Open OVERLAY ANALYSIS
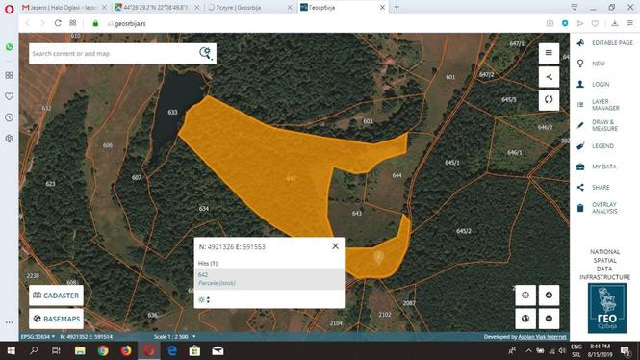This screenshot has height=360, width=640. pos(598,208)
